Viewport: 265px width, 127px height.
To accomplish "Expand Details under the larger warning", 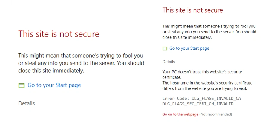I will click(x=27, y=103).
